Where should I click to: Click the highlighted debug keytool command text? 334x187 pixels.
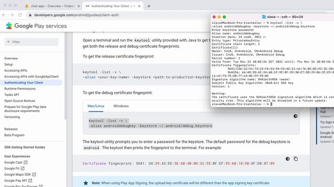click(x=150, y=124)
